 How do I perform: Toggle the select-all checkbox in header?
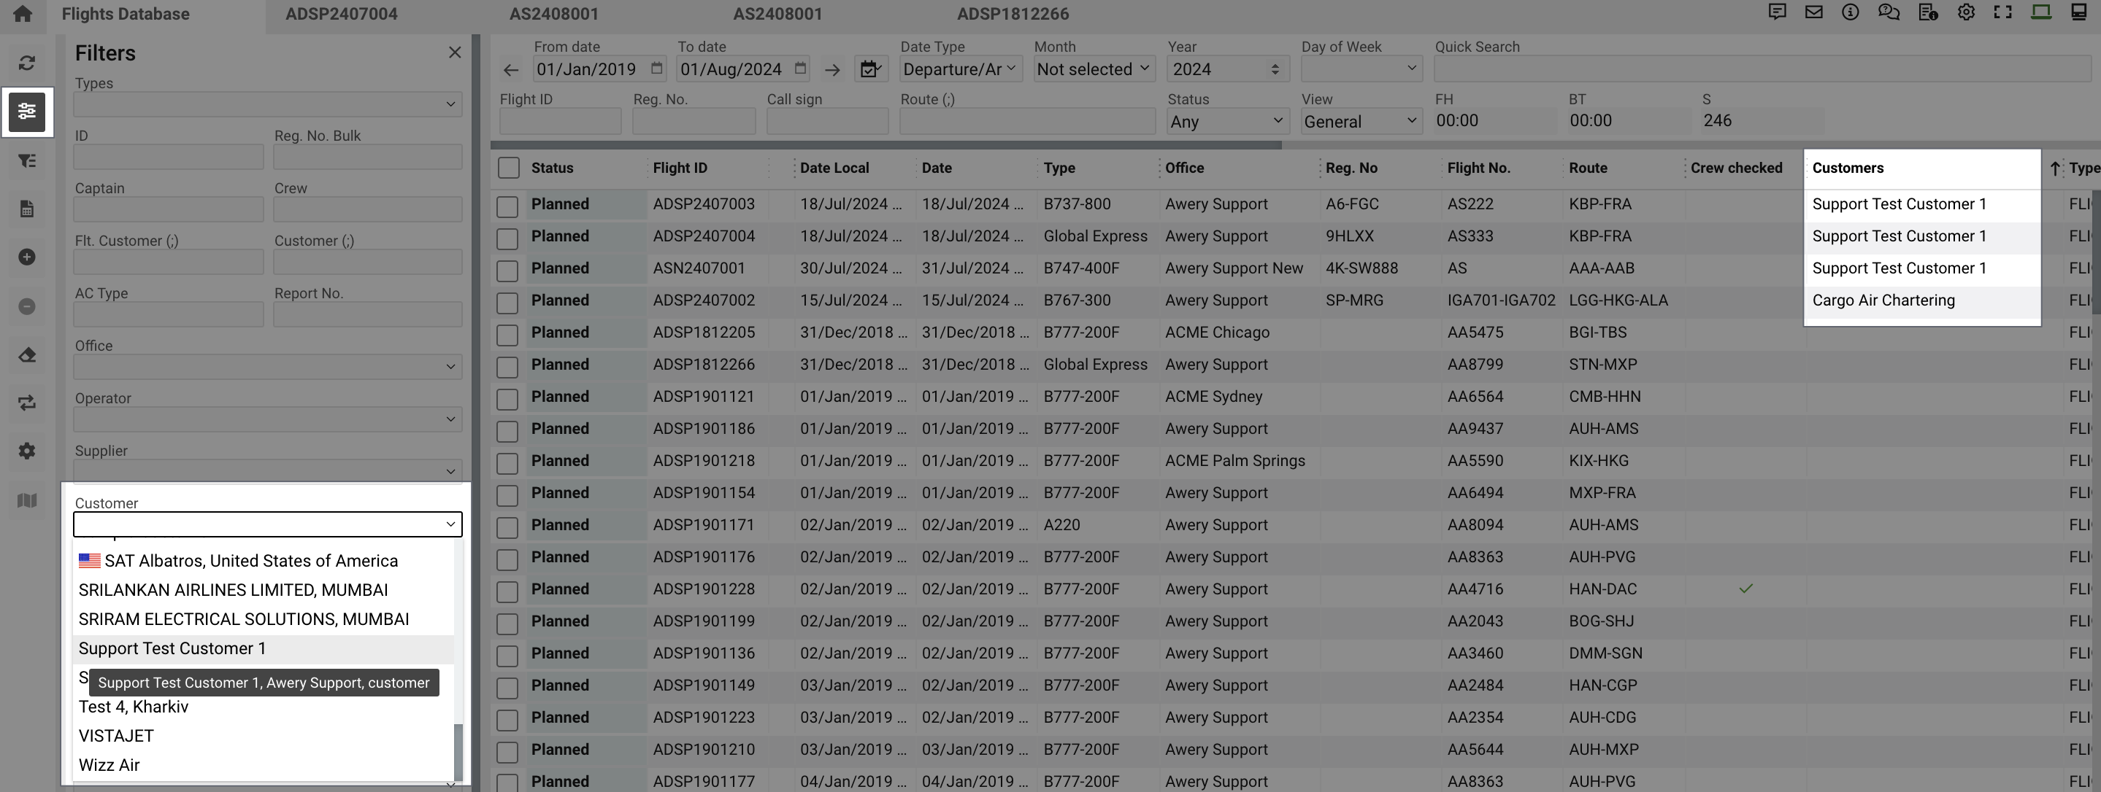click(x=508, y=168)
